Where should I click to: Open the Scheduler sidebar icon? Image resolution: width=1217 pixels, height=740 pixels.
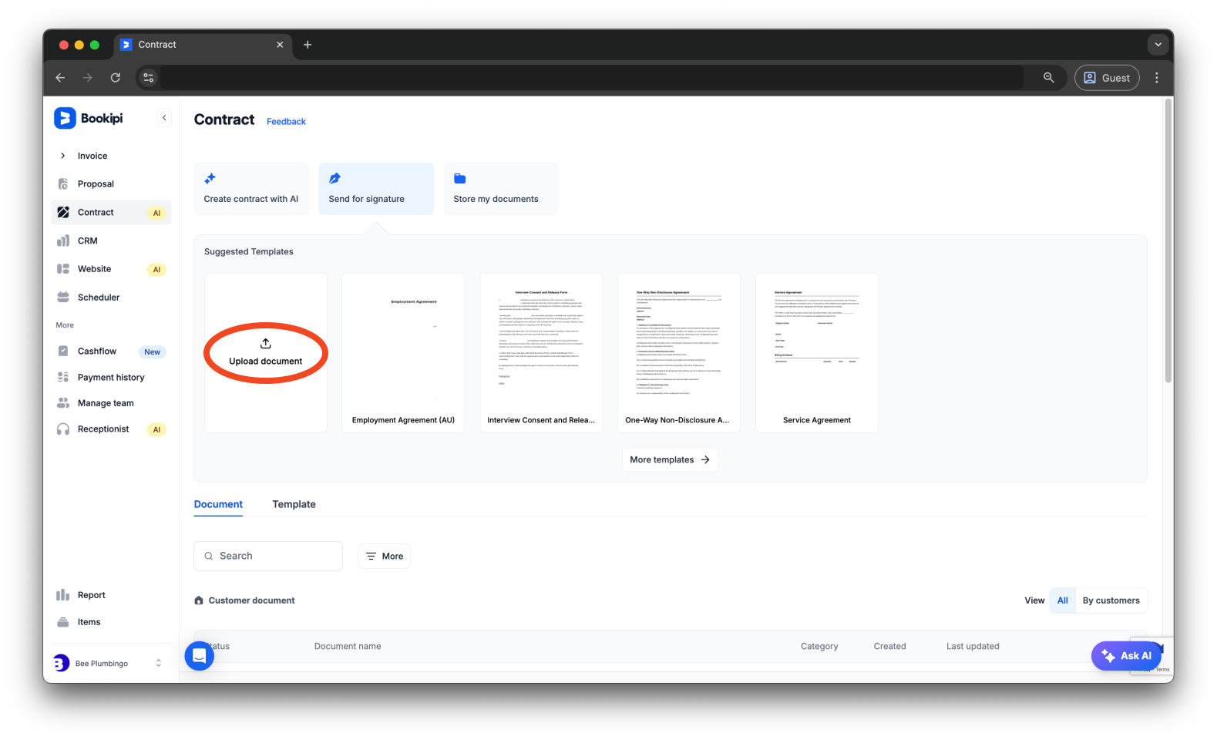pos(63,298)
